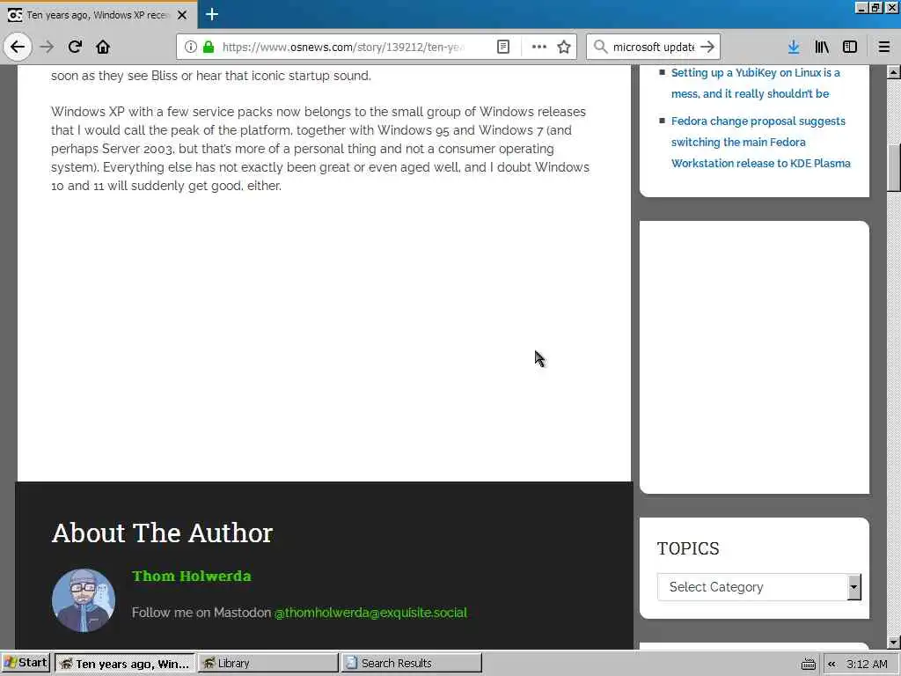
Task: View the green padlock connection details
Action: pyautogui.click(x=209, y=47)
